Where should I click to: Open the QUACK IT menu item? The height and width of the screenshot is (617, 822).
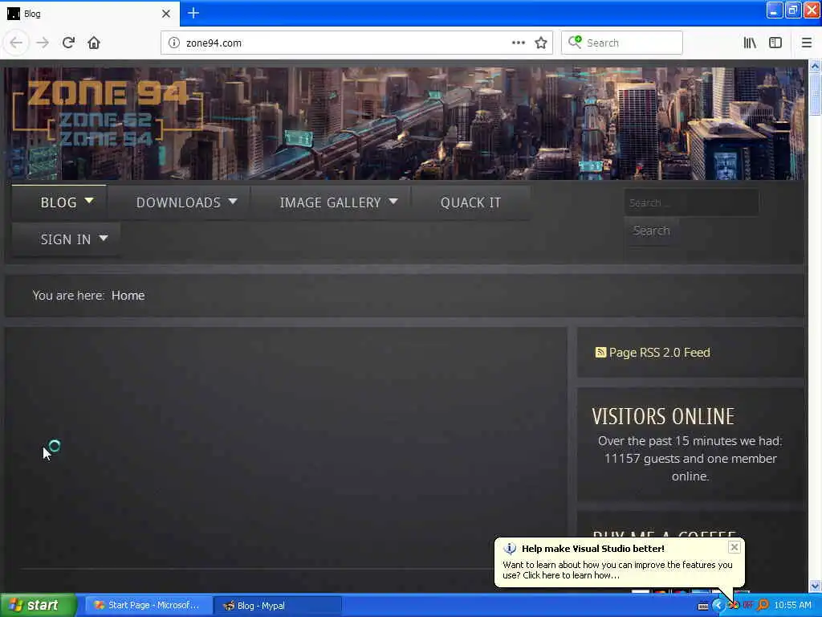470,202
